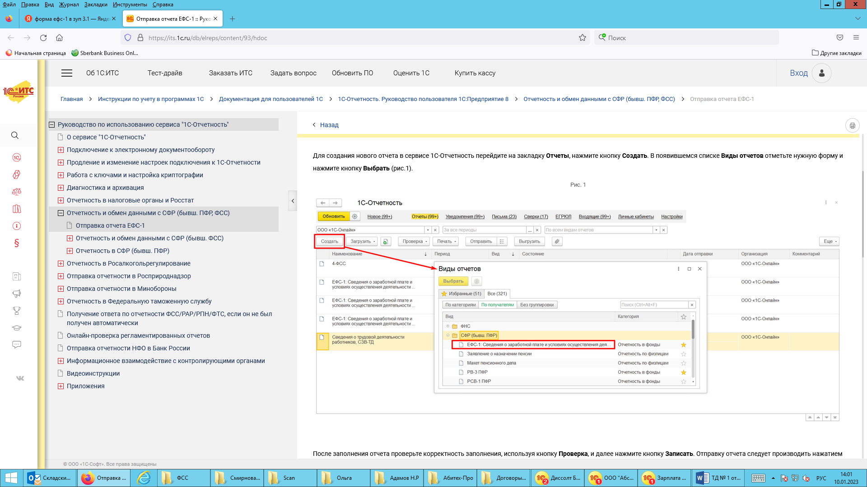Click the chat bubble sidebar icon
The width and height of the screenshot is (867, 487).
[x=17, y=345]
